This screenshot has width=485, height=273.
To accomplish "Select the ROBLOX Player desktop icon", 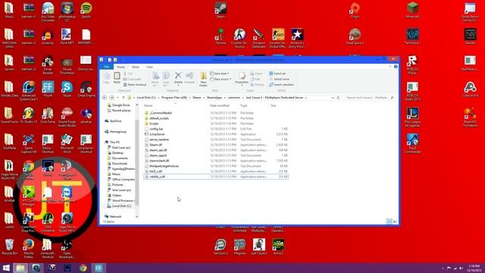I will pos(412,64).
